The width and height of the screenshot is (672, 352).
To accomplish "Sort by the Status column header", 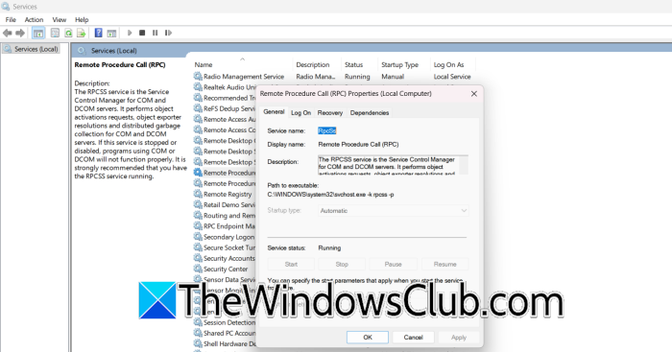I will coord(353,64).
